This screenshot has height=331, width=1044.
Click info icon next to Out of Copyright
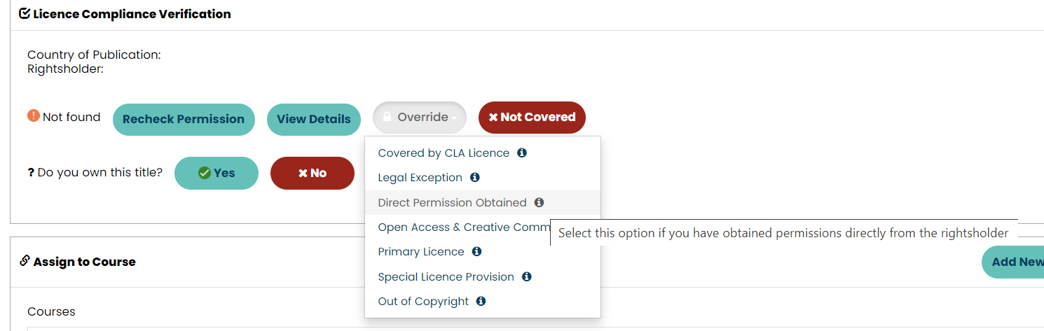[481, 301]
